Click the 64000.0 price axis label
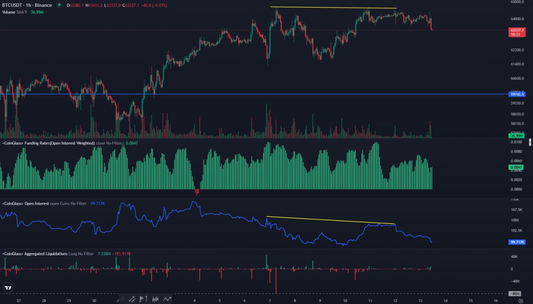 (517, 19)
